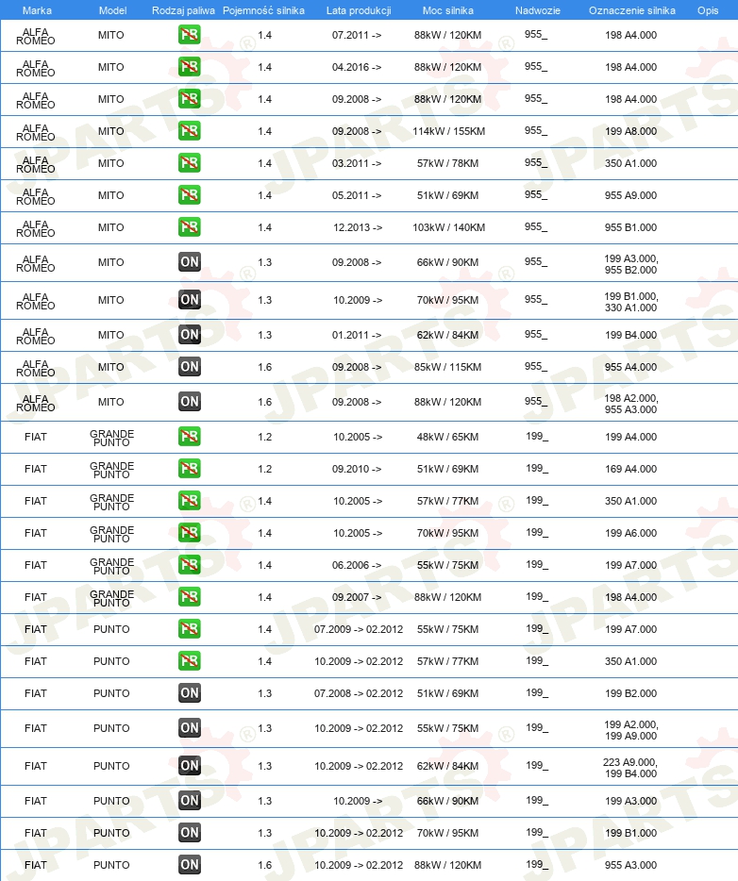This screenshot has width=738, height=881.
Task: Click the Opis column header
Action: click(708, 10)
